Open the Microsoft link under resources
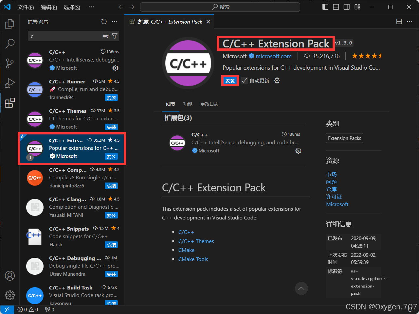The width and height of the screenshot is (419, 314). [x=337, y=204]
